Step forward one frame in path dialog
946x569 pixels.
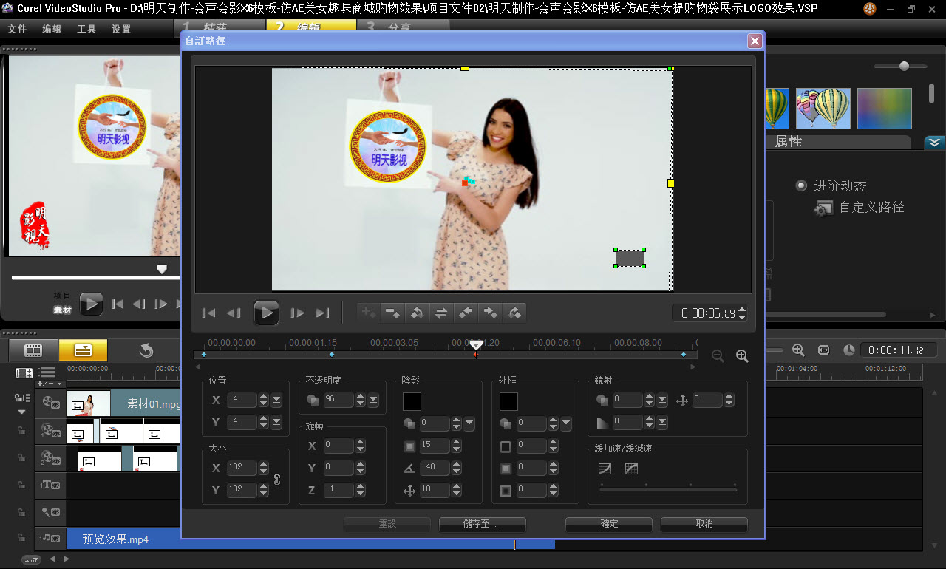(x=298, y=313)
